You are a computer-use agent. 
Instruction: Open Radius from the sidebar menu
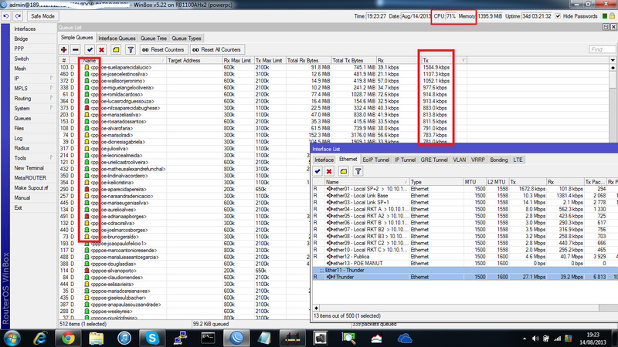[x=22, y=148]
